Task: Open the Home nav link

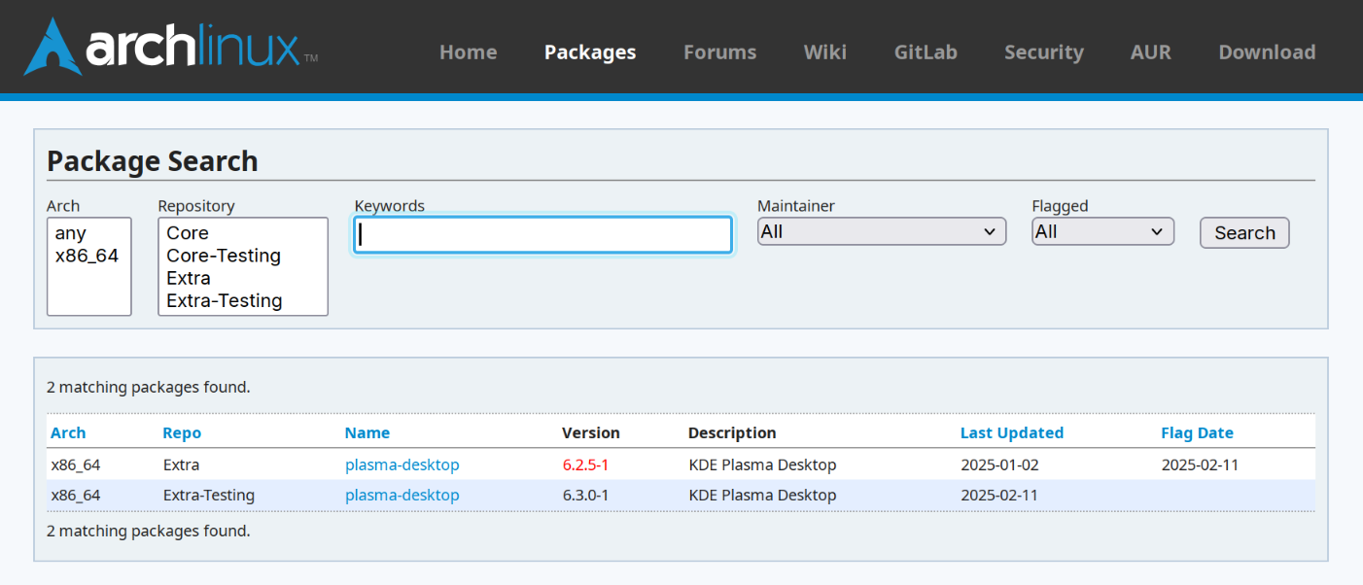Action: click(468, 52)
